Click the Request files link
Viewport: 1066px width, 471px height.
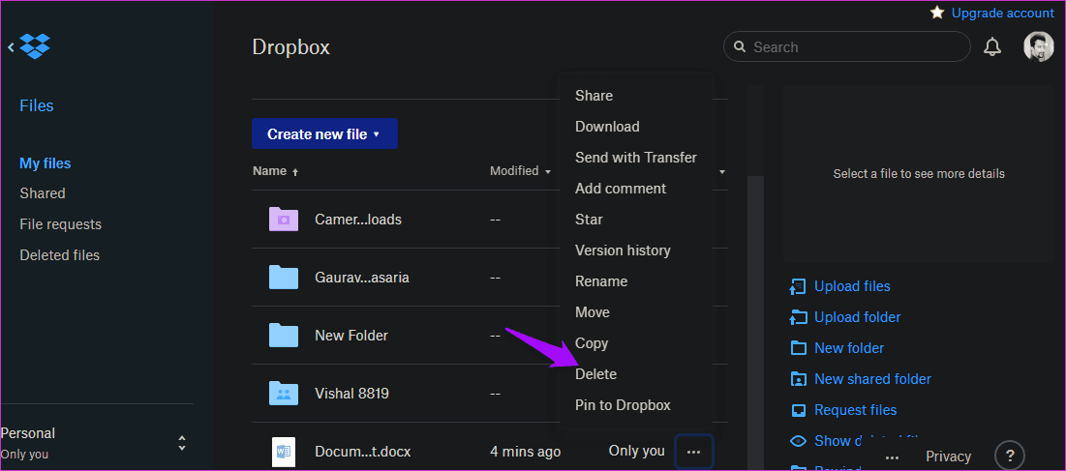[x=855, y=410]
